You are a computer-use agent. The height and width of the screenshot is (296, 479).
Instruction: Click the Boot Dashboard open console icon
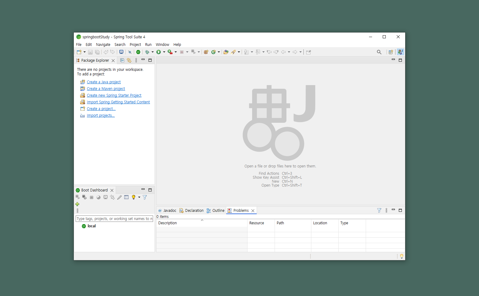[x=105, y=197]
